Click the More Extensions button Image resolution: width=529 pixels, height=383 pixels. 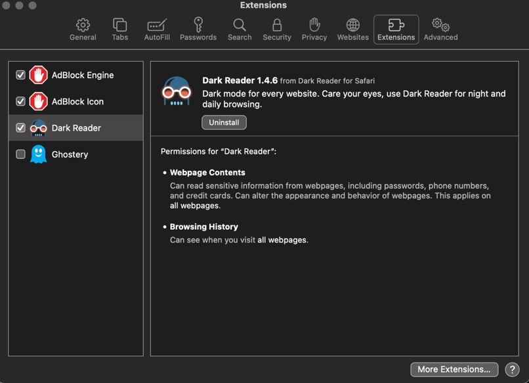click(x=454, y=369)
